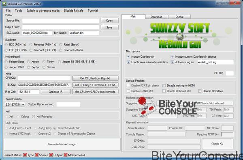This screenshot has width=243, height=160.
Task: Click the Check KV button
Action: (x=217, y=144)
